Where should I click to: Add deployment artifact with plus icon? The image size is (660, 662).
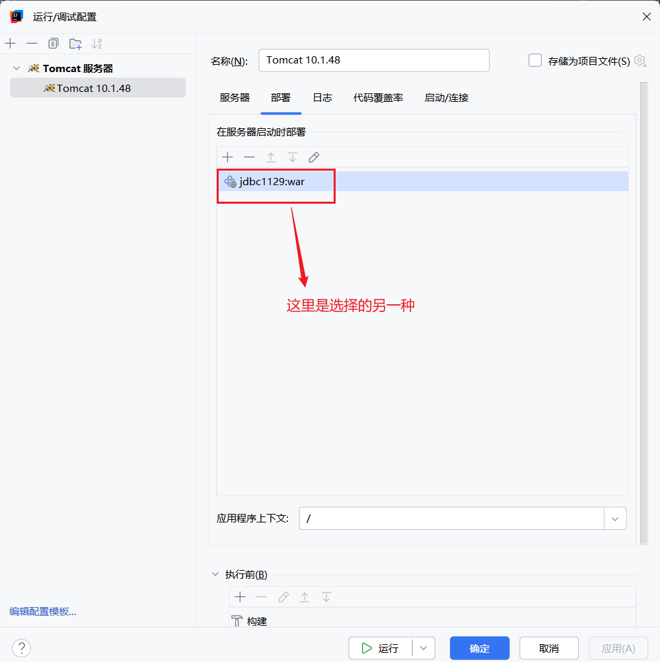click(228, 157)
